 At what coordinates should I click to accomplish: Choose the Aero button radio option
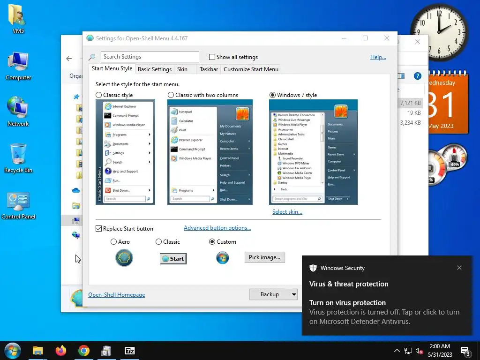click(x=113, y=242)
